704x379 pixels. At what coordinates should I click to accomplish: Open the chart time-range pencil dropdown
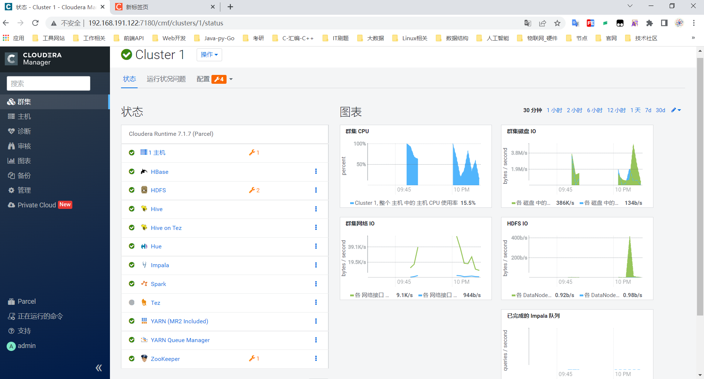click(676, 110)
